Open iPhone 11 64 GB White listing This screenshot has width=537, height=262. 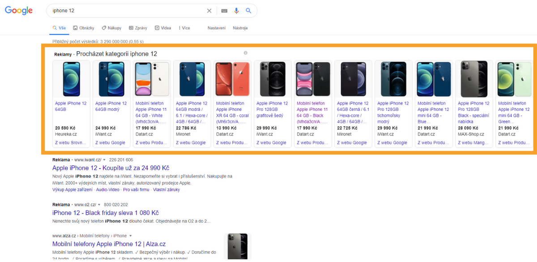click(x=152, y=112)
